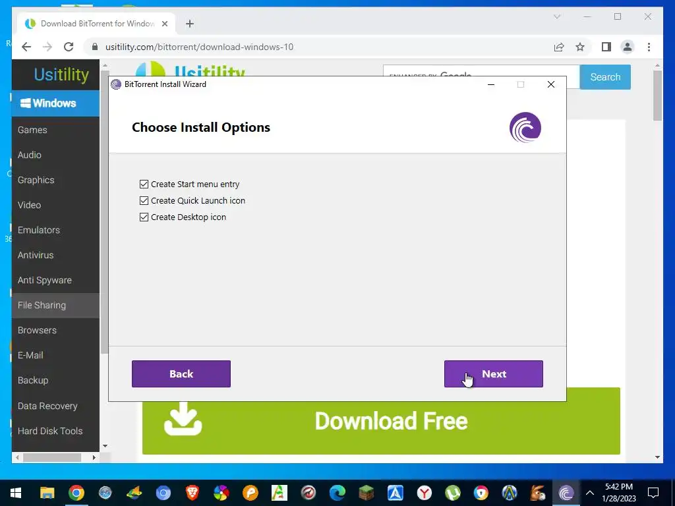The width and height of the screenshot is (675, 506).
Task: Open the Chrome profile avatar
Action: (x=628, y=47)
